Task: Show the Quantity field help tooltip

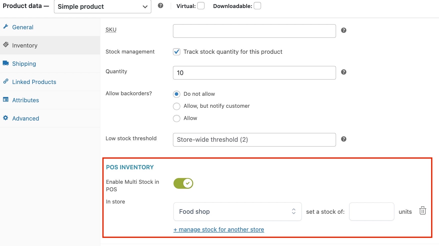Action: pyautogui.click(x=344, y=72)
